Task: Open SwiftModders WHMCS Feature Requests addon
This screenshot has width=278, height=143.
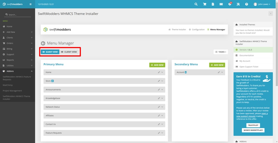Action: pyautogui.click(x=17, y=78)
